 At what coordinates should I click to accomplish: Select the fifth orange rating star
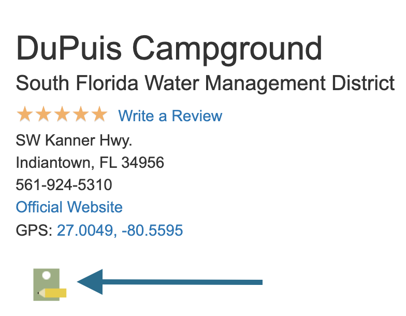[99, 114]
